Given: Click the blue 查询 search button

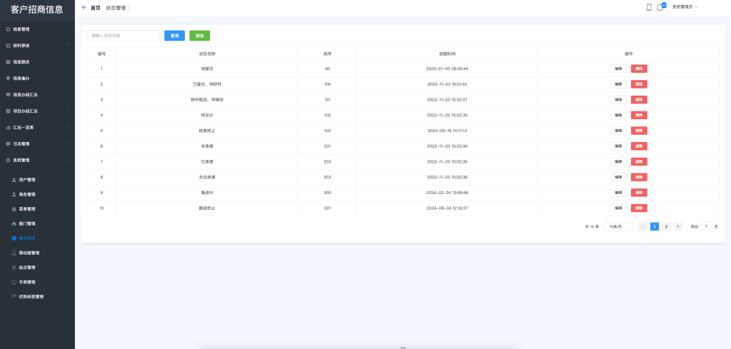Looking at the screenshot, I should pyautogui.click(x=174, y=36).
